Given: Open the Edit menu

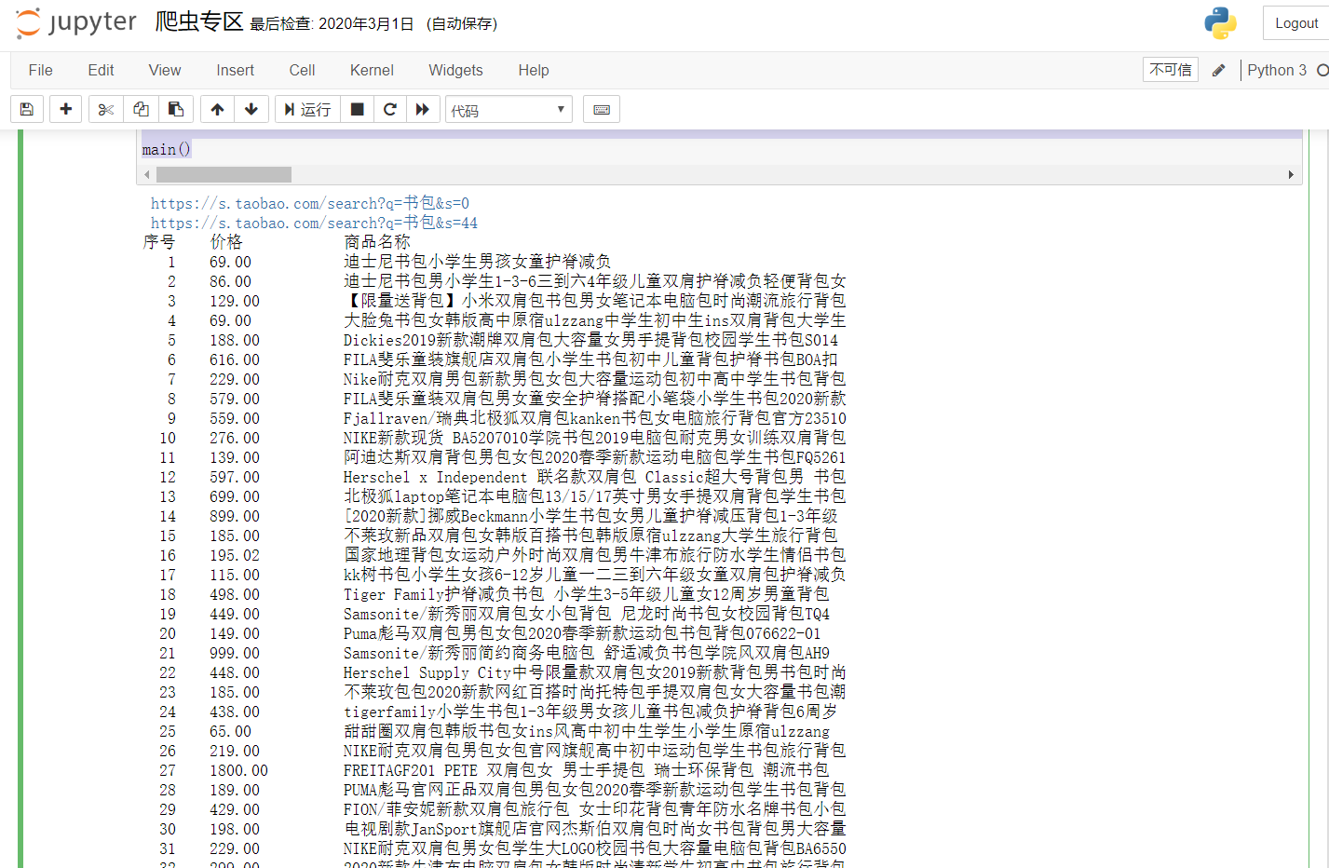Looking at the screenshot, I should [x=101, y=70].
